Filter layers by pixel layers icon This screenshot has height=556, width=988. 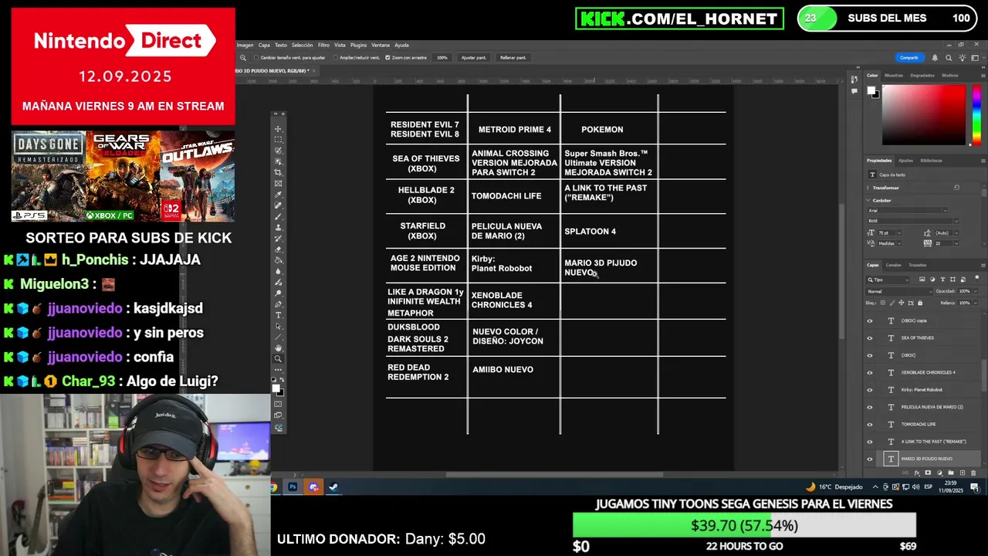coord(922,280)
